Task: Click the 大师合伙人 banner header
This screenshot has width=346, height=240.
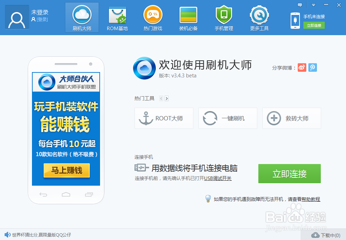Action: click(x=66, y=82)
